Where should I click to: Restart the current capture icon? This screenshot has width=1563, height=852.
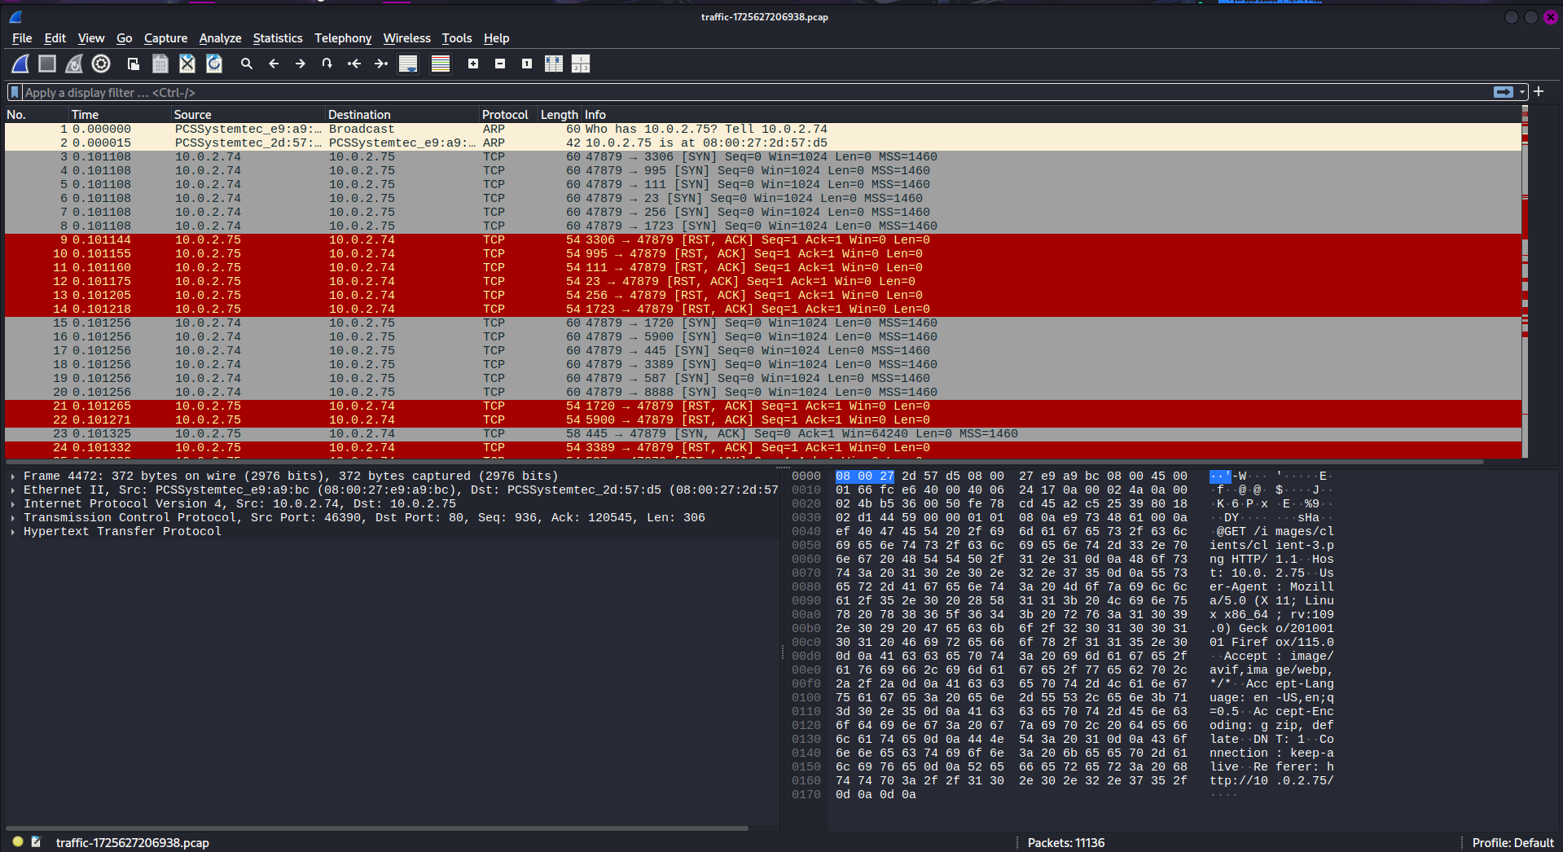click(74, 64)
